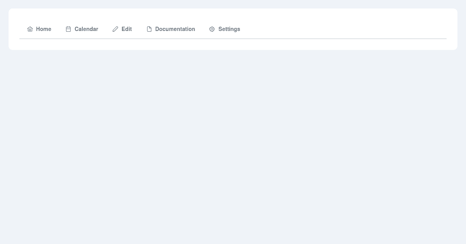
Task: Open the Settings tab label
Action: 229,29
